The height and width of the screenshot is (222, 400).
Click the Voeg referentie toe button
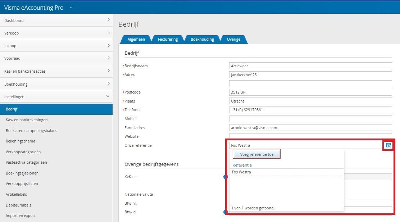[x=256, y=154]
